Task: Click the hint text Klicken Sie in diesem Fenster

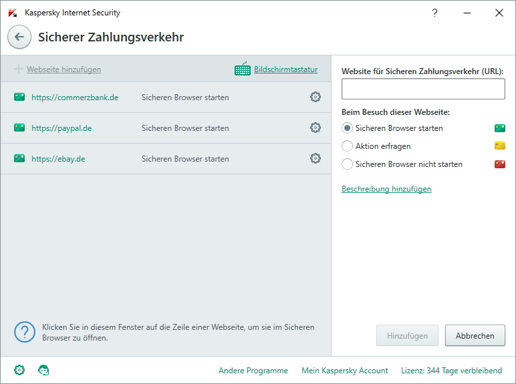Action: [178, 333]
